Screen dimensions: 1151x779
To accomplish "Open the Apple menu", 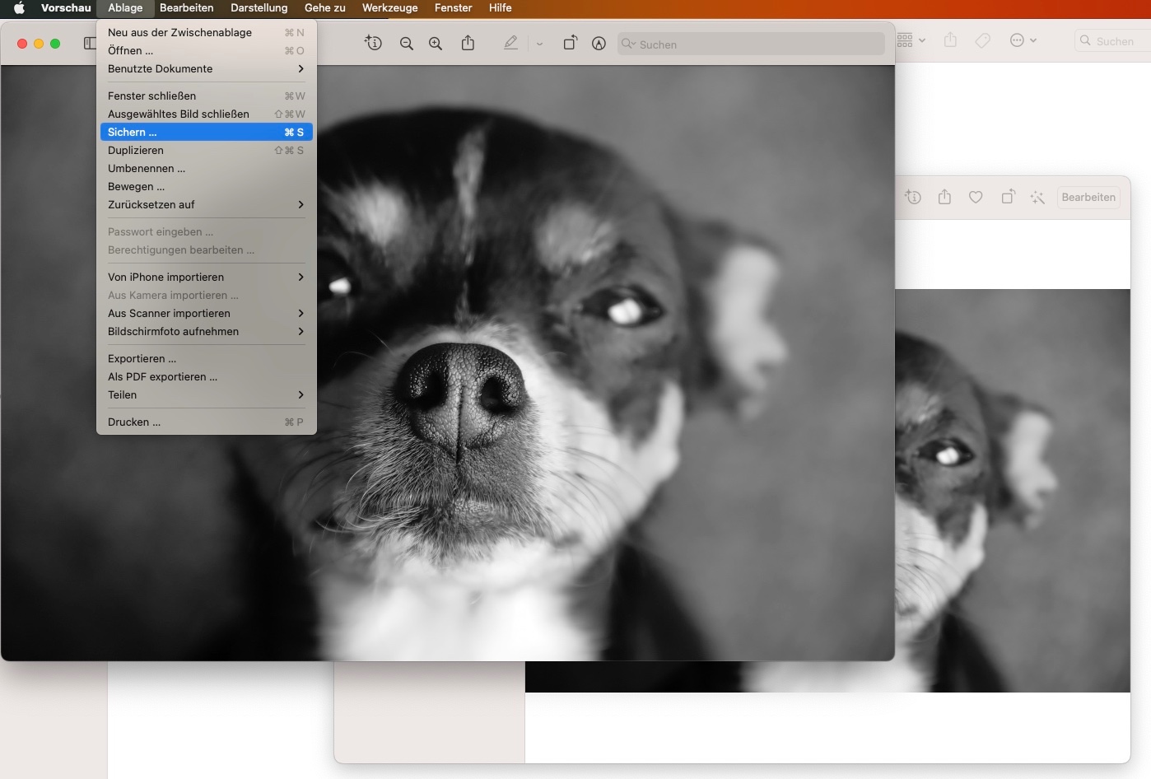I will 19,8.
